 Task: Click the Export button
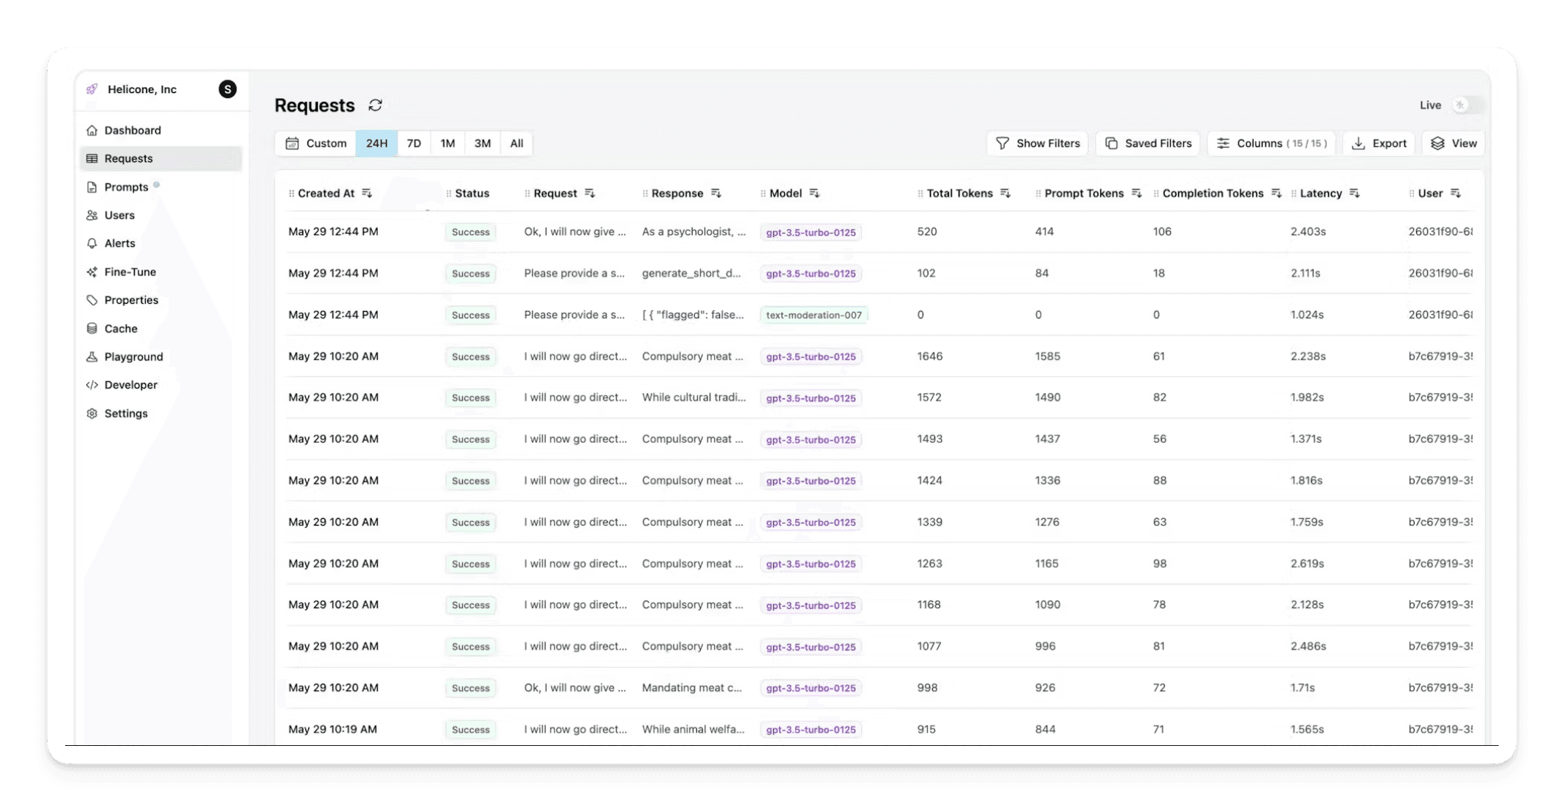click(1379, 143)
